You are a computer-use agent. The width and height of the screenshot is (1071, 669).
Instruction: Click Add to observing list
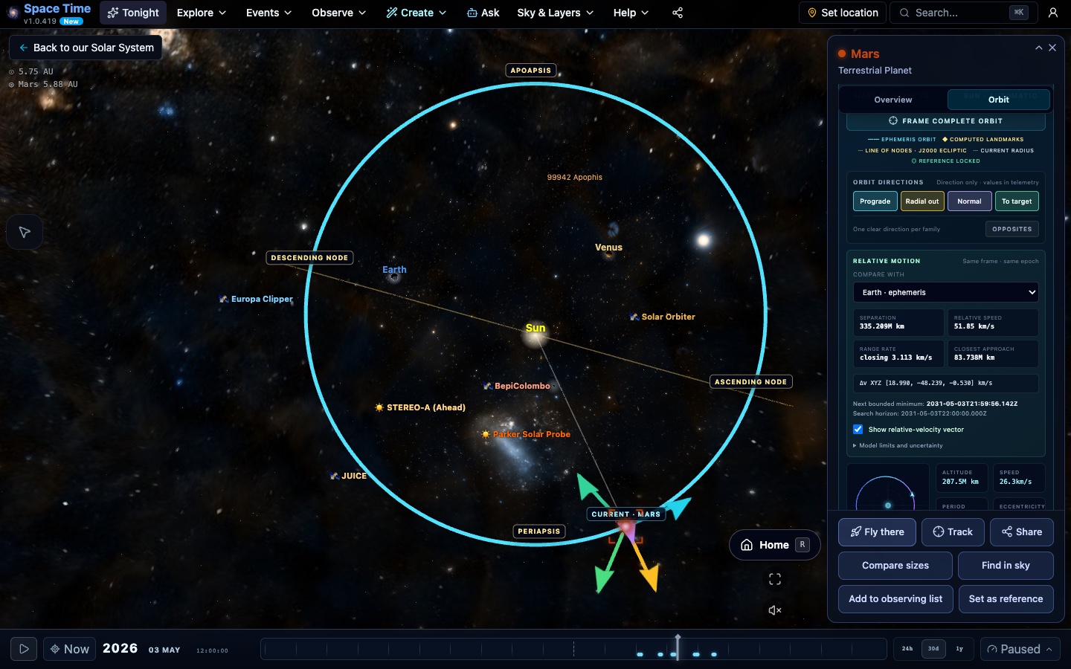895,599
